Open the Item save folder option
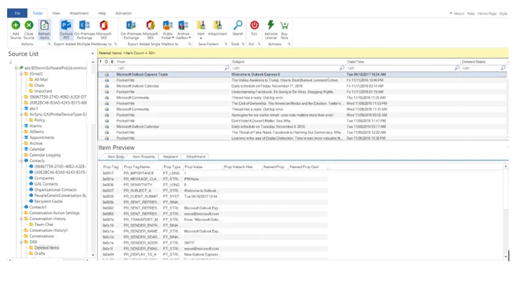517x286 pixels. [201, 29]
